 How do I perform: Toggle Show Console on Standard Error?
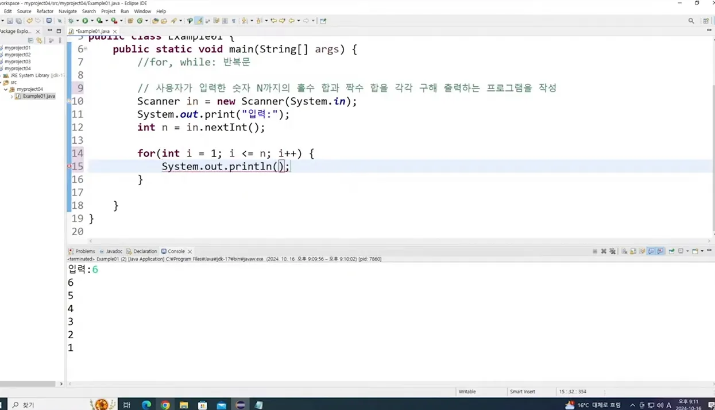click(660, 251)
